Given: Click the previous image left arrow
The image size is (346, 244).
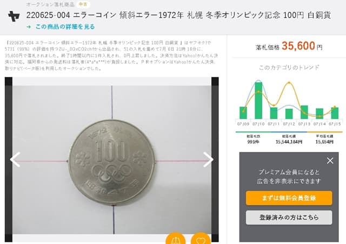Looking at the screenshot, I should pyautogui.click(x=15, y=159).
